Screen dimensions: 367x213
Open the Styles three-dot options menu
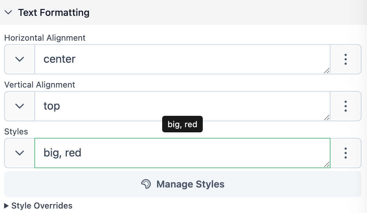(346, 153)
